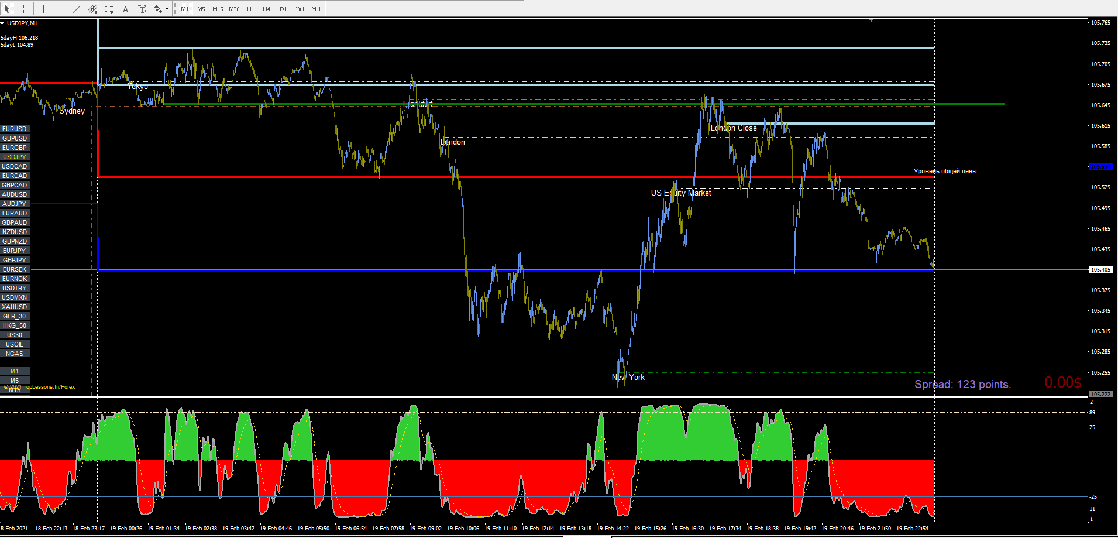Image resolution: width=1118 pixels, height=538 pixels.
Task: Choose the horizontal line drawing tool
Action: 60,9
